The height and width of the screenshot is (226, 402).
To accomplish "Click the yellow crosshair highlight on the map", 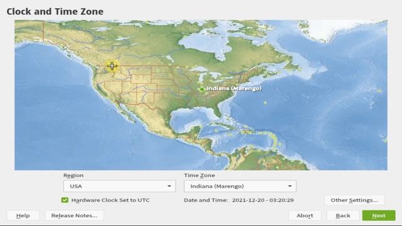I will point(112,66).
